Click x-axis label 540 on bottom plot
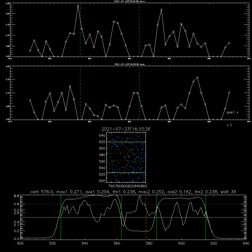The height and width of the screenshot is (252, 252). (85, 243)
